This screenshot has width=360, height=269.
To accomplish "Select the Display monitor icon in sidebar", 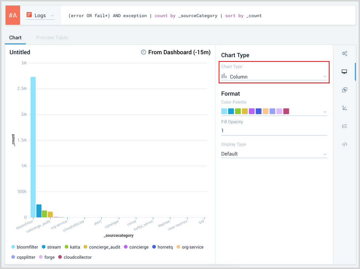I will pos(344,72).
